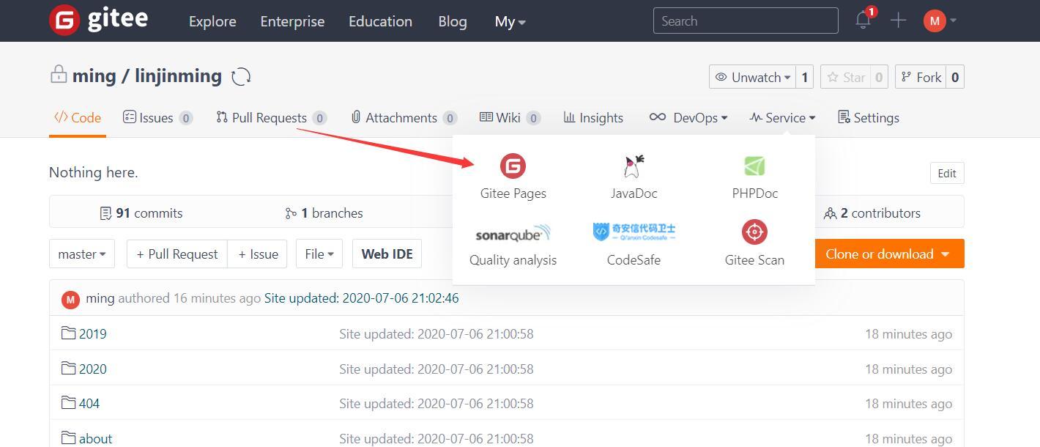Click the sync repository icon
1040x447 pixels.
click(241, 76)
